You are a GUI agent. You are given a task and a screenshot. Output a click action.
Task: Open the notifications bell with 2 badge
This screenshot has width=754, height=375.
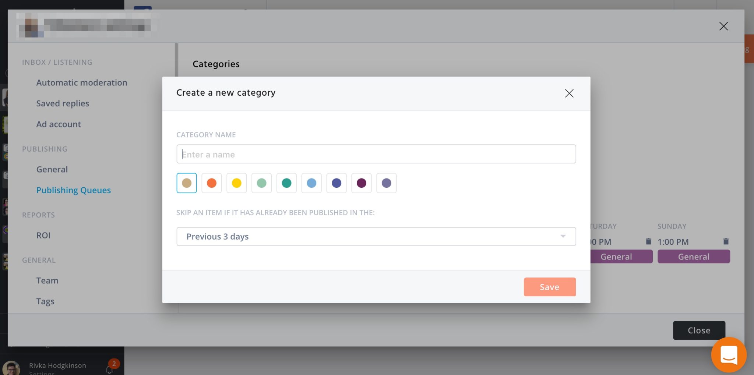[109, 369]
